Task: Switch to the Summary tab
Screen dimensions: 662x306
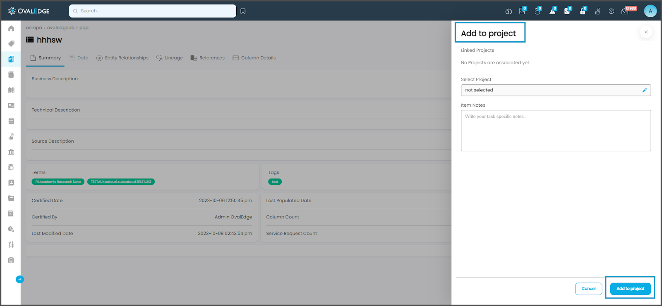Action: click(46, 58)
